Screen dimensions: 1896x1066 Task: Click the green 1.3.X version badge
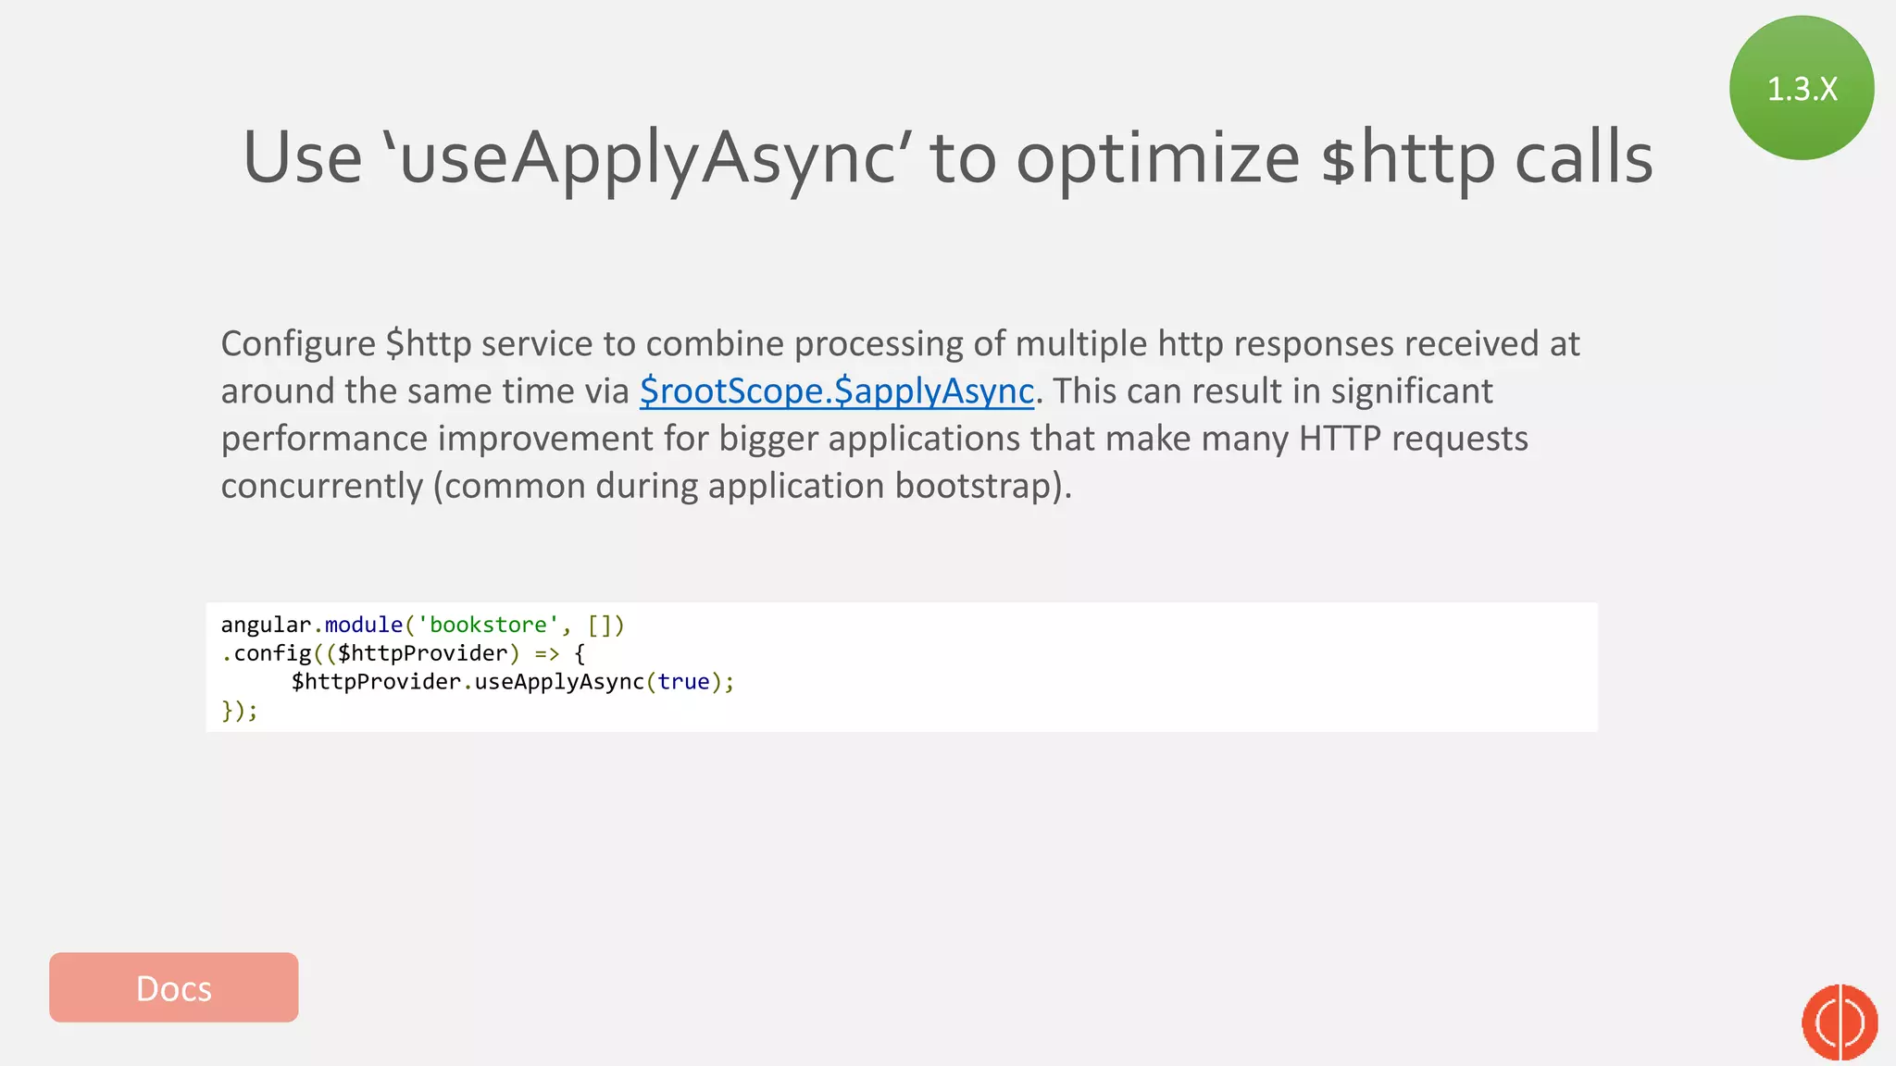click(x=1802, y=88)
